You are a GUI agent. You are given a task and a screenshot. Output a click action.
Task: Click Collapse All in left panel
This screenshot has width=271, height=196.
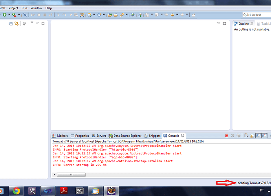pos(11,24)
